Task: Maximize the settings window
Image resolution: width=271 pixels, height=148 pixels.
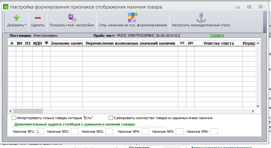Action: [249, 7]
